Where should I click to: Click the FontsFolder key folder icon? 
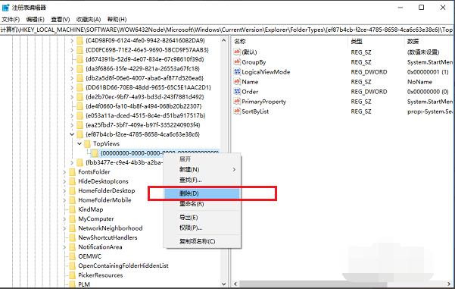(x=73, y=172)
